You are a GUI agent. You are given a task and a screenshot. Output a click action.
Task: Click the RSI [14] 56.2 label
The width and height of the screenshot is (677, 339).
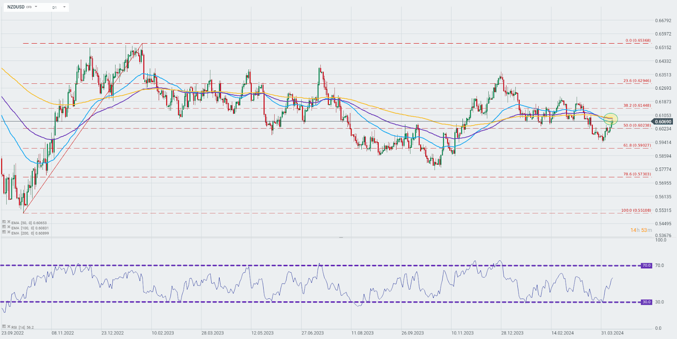[x=22, y=328]
